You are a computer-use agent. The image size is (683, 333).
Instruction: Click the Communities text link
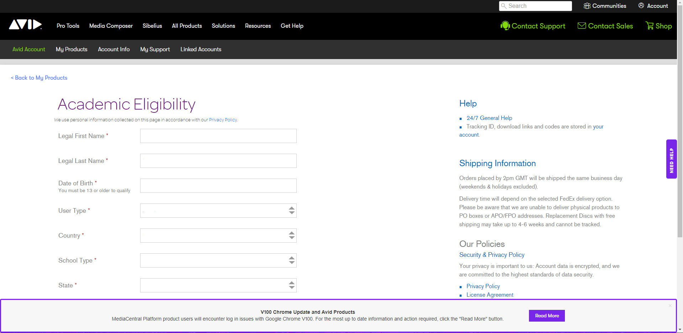(609, 6)
